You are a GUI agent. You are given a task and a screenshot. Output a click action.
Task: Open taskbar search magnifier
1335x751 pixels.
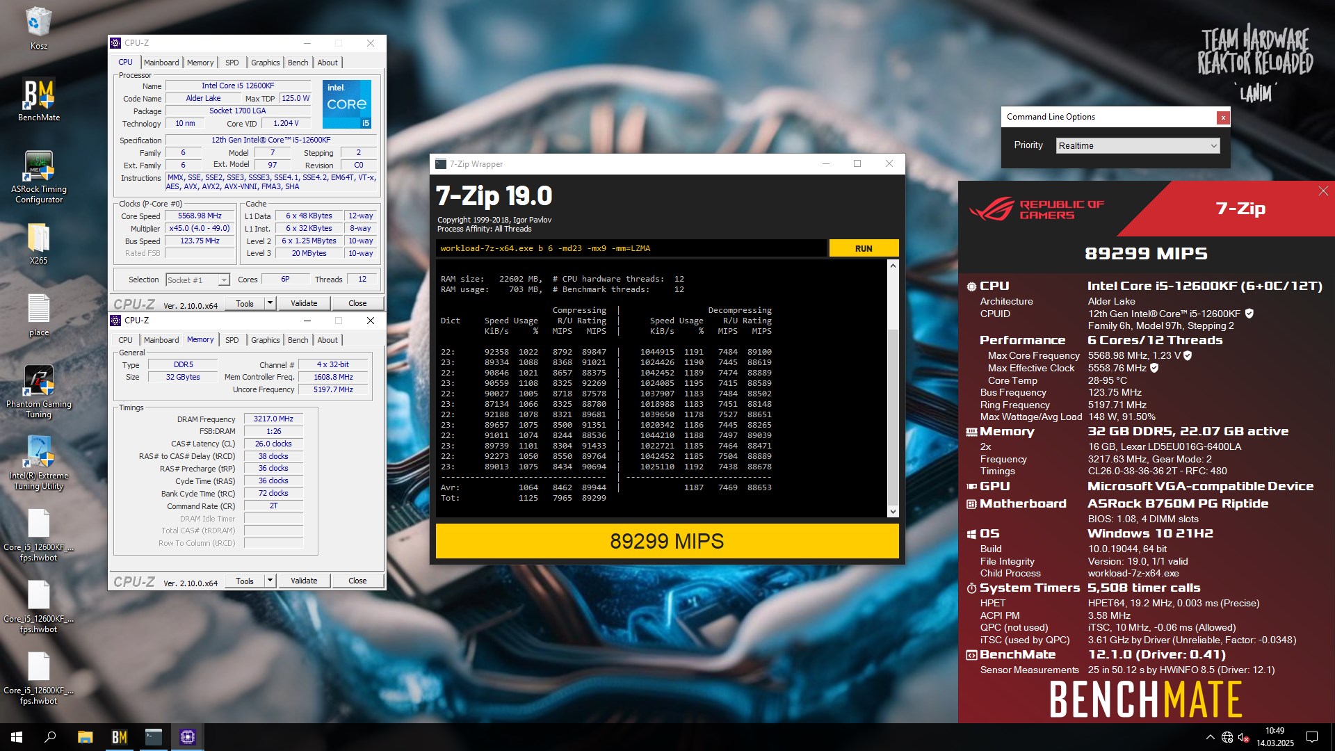coord(50,737)
